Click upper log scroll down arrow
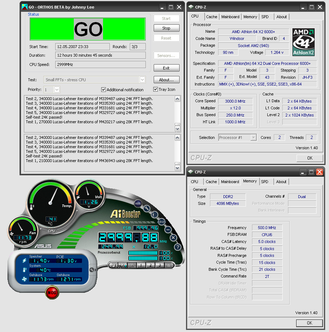 click(x=177, y=129)
